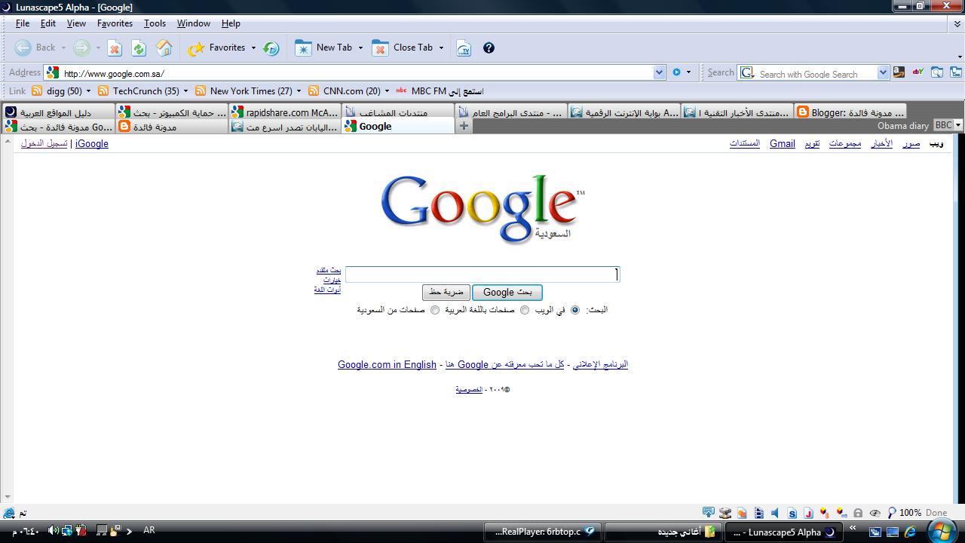The width and height of the screenshot is (965, 543).
Task: Click the Google.com in English link
Action: (x=387, y=364)
